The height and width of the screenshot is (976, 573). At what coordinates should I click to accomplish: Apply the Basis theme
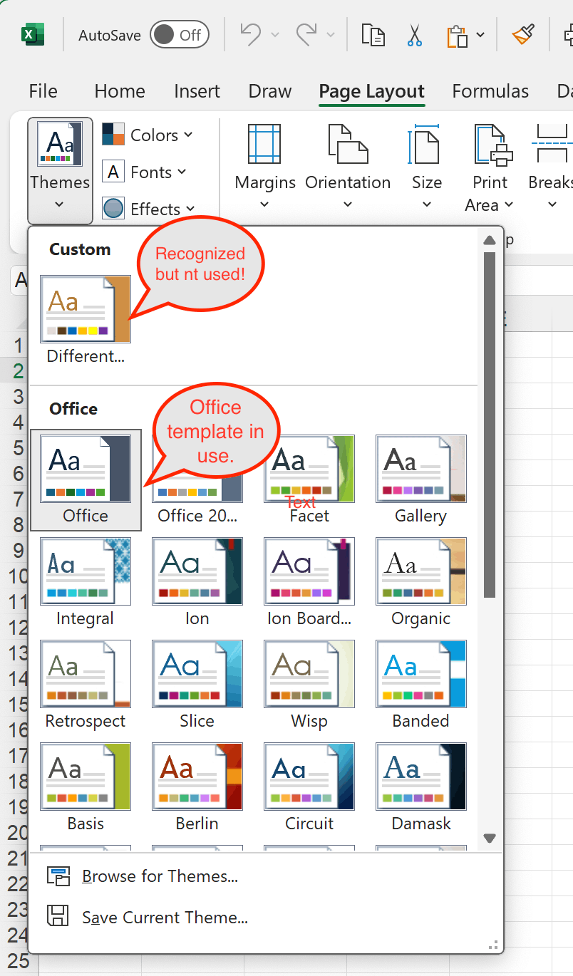tap(86, 788)
